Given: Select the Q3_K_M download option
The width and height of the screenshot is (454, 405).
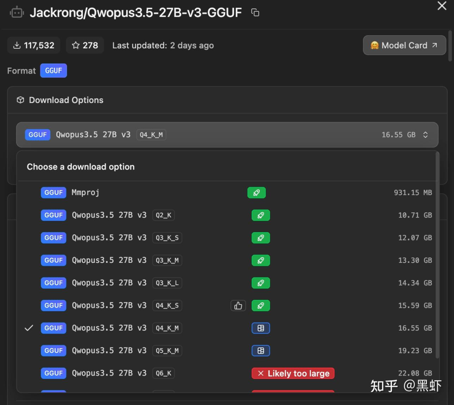Looking at the screenshot, I should 227,260.
